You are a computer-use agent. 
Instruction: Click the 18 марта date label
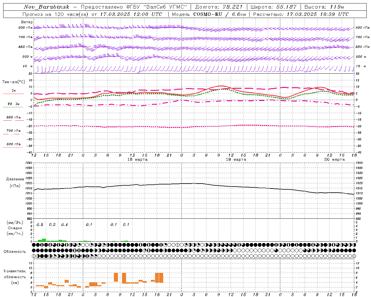(137, 160)
